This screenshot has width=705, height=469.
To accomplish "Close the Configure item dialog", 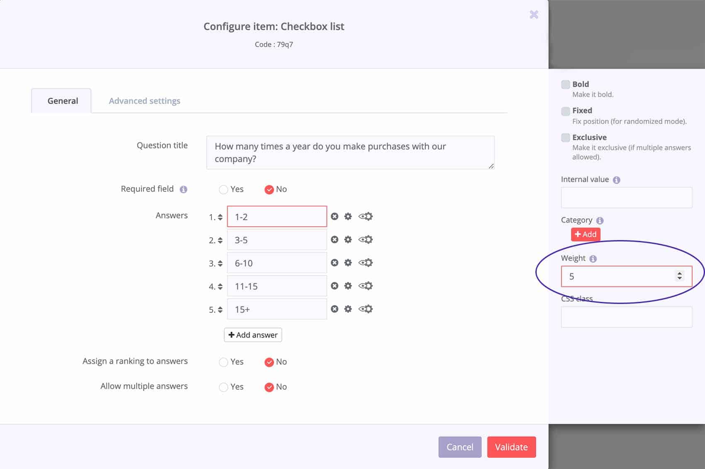I will pyautogui.click(x=534, y=15).
